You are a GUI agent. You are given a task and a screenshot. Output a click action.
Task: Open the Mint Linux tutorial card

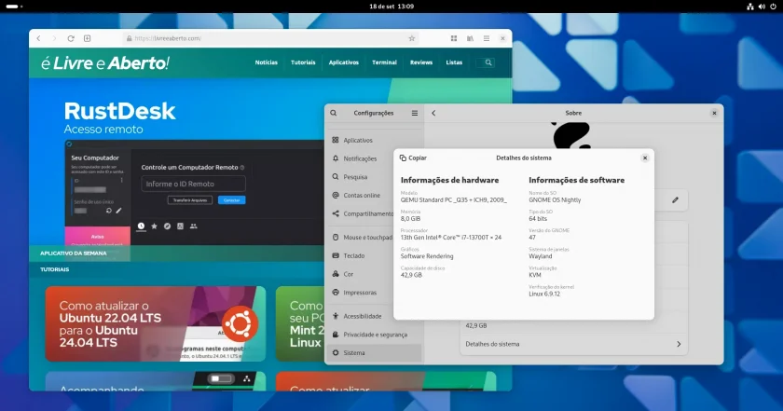300,323
